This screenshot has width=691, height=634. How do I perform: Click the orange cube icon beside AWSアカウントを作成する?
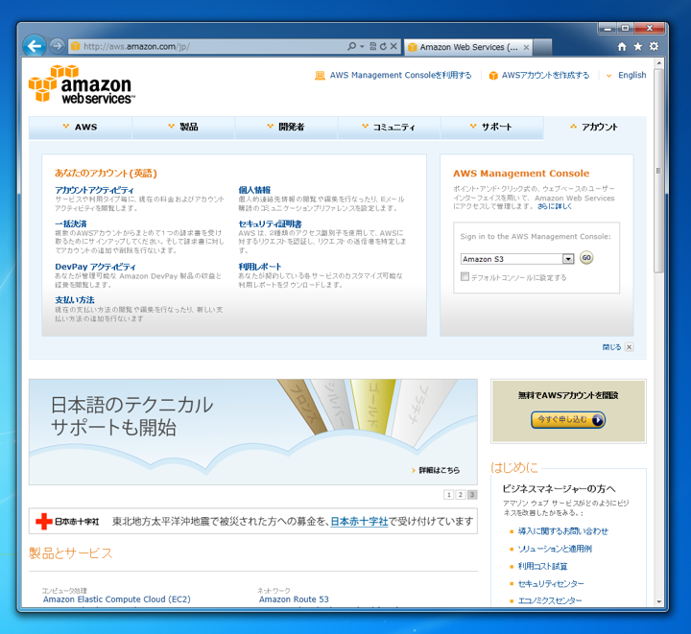coord(493,76)
